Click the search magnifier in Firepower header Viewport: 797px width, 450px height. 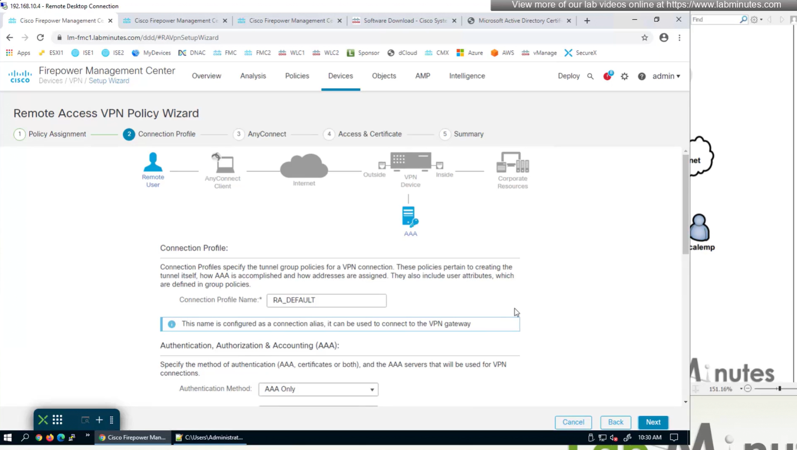tap(590, 76)
